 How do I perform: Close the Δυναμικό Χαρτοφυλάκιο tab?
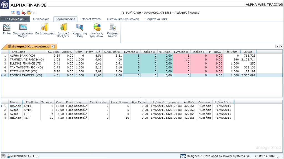[x=53, y=46]
